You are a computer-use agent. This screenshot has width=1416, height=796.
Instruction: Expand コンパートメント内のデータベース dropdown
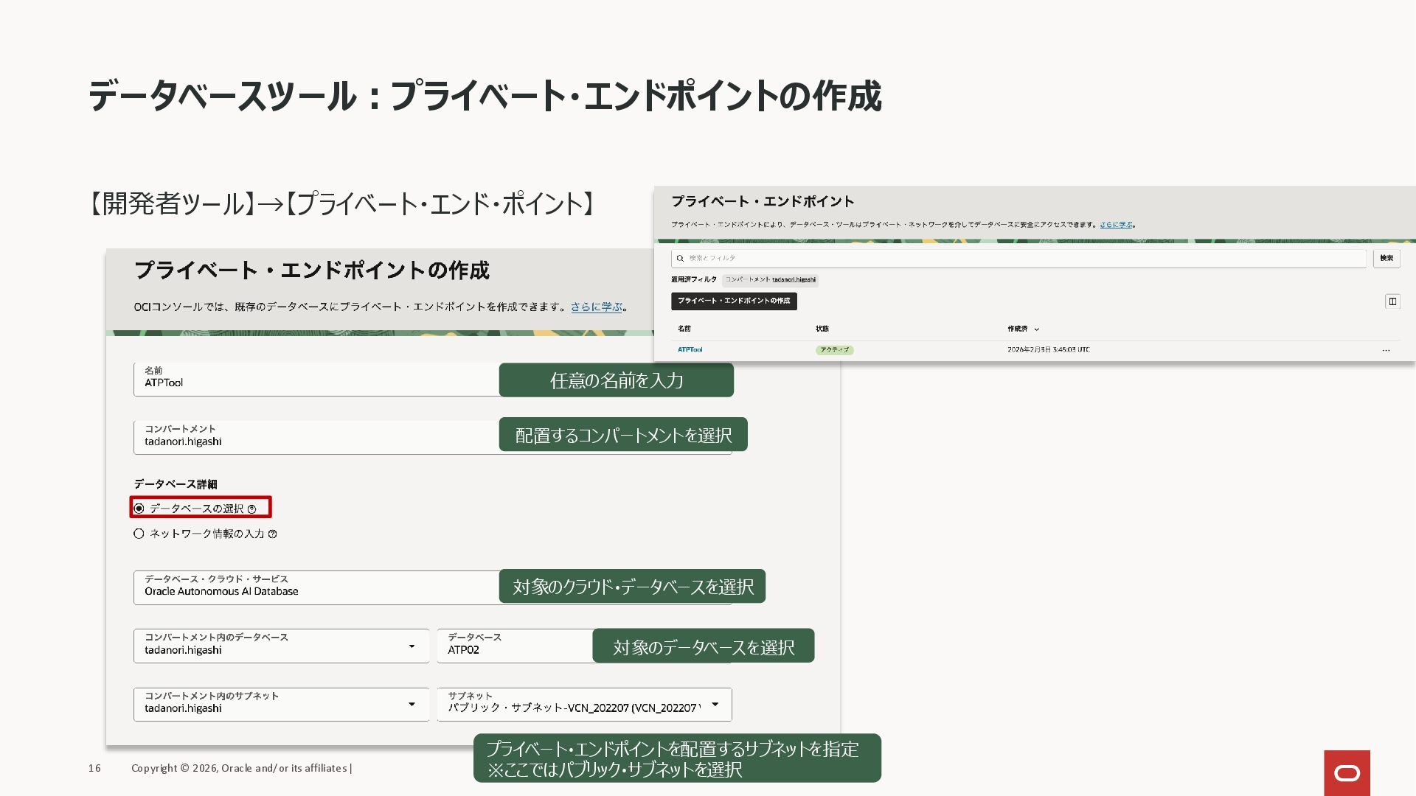412,646
